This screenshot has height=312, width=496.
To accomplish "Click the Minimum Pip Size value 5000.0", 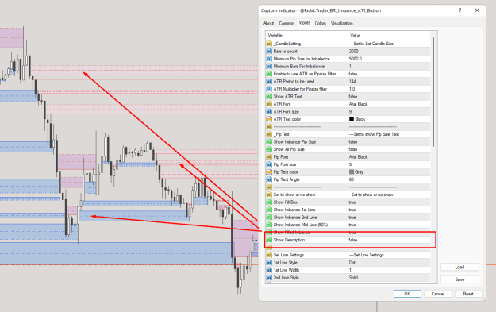I will tap(356, 59).
